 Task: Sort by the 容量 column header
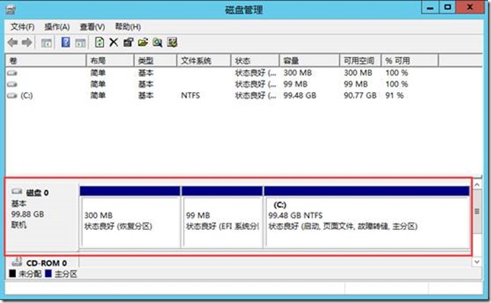point(310,61)
